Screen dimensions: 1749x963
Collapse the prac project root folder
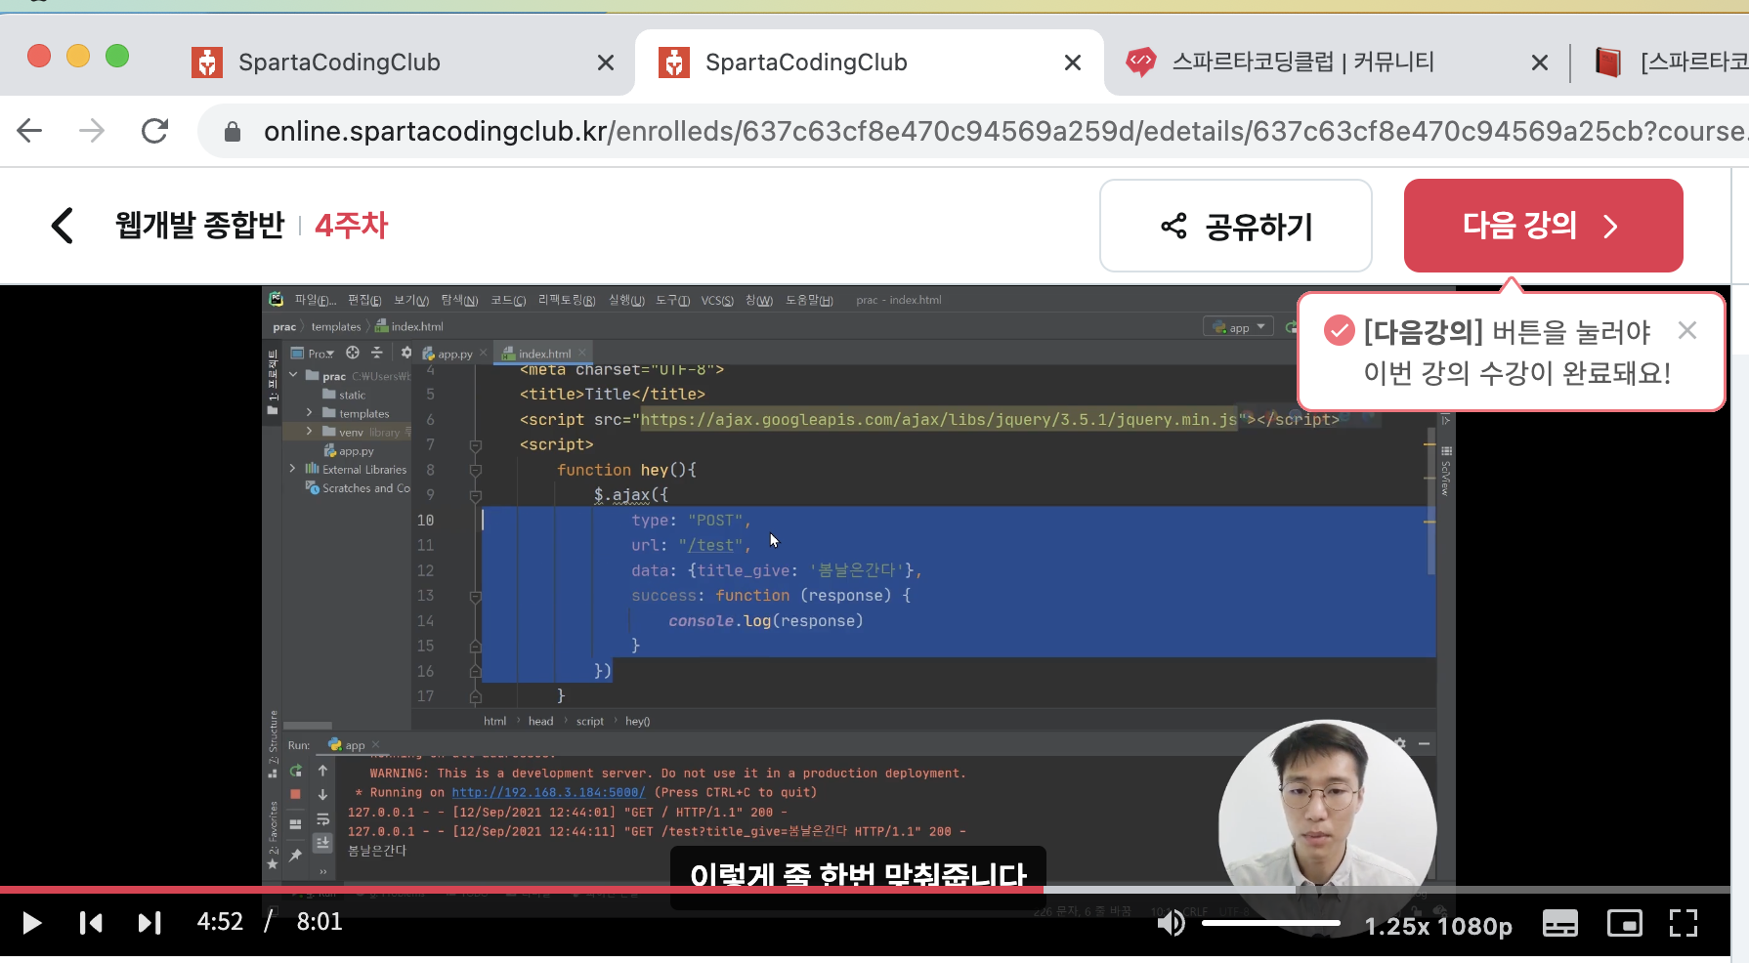pyautogui.click(x=293, y=375)
